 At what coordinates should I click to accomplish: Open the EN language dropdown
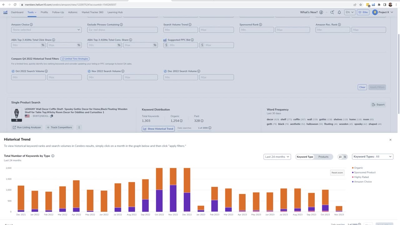coord(349,12)
